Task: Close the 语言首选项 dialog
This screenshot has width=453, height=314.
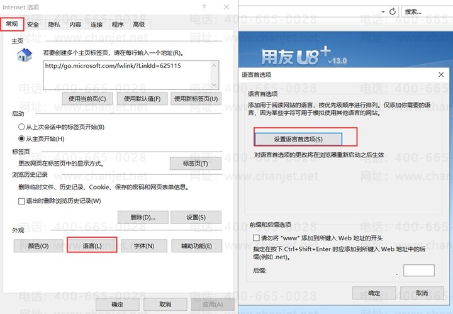Action: pos(441,74)
